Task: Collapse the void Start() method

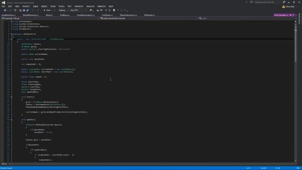Action: (x=11, y=97)
